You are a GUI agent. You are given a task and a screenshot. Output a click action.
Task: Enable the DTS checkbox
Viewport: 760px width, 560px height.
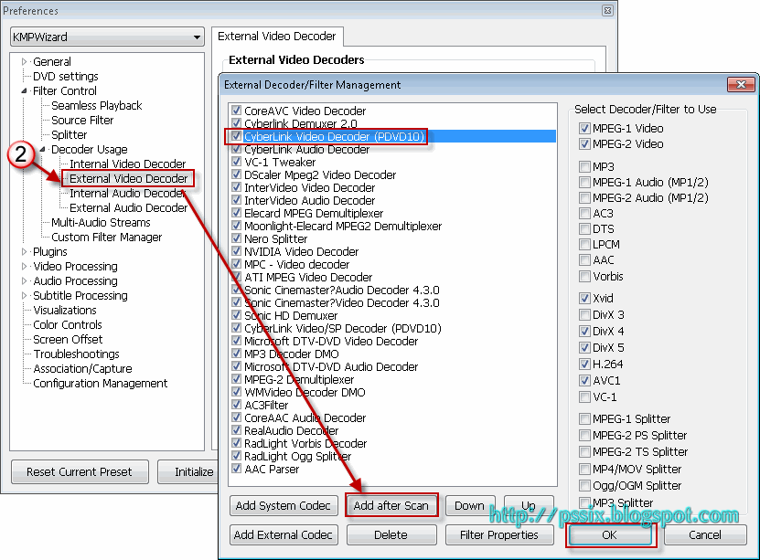pyautogui.click(x=584, y=229)
